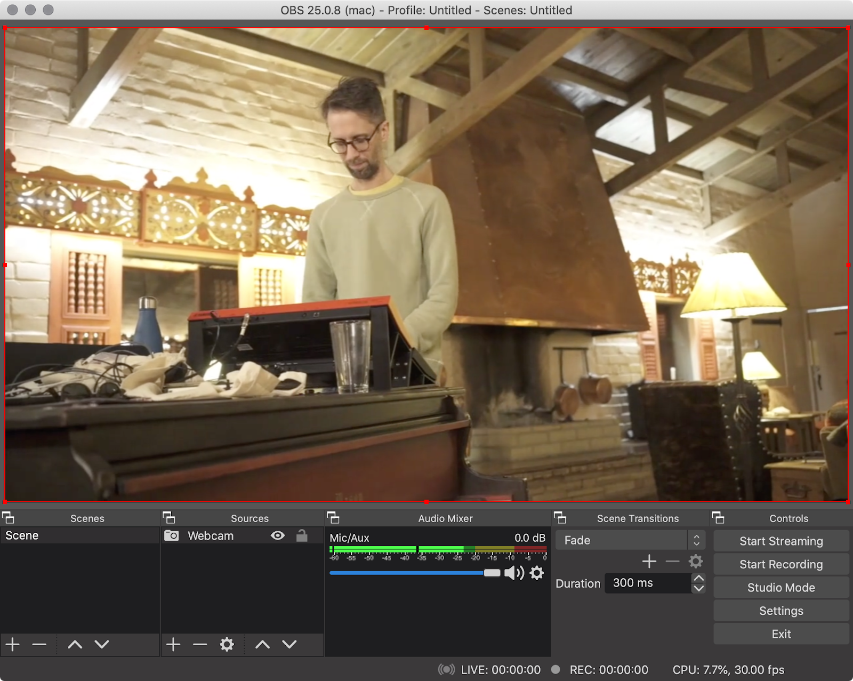This screenshot has width=853, height=681.
Task: Remove scene transition with minus icon
Action: tap(673, 561)
